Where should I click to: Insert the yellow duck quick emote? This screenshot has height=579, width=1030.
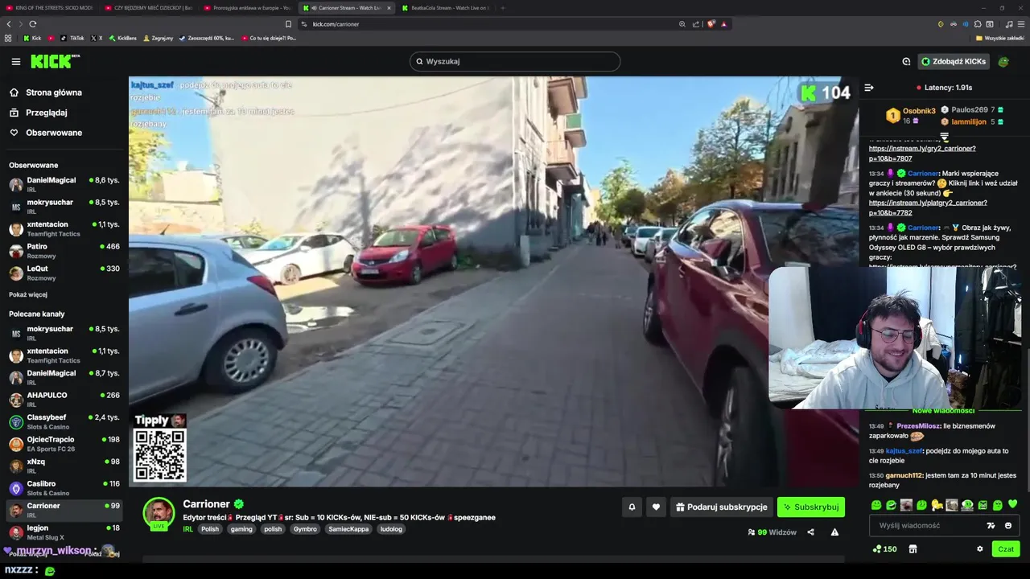(x=937, y=505)
